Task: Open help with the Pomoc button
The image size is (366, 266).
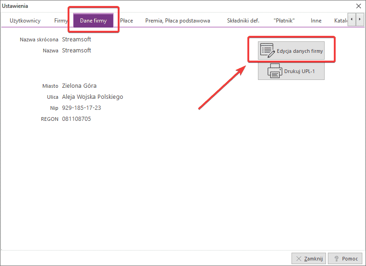Action: click(x=345, y=259)
